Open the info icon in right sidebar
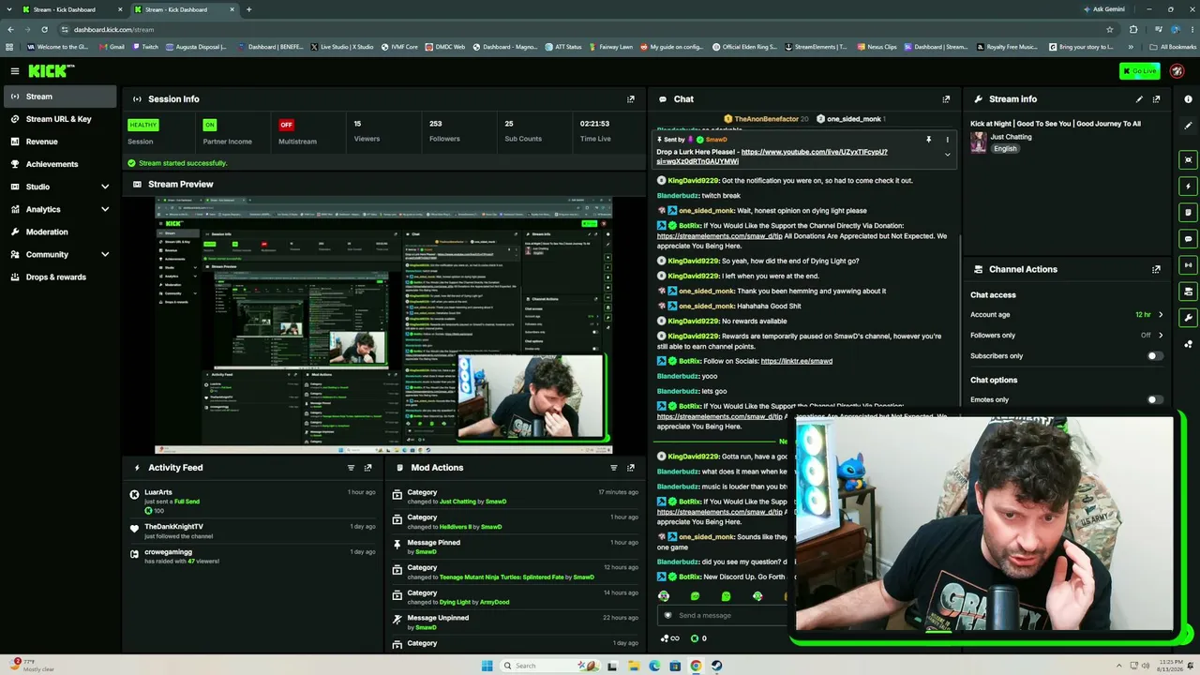The height and width of the screenshot is (675, 1200). coord(1189,99)
